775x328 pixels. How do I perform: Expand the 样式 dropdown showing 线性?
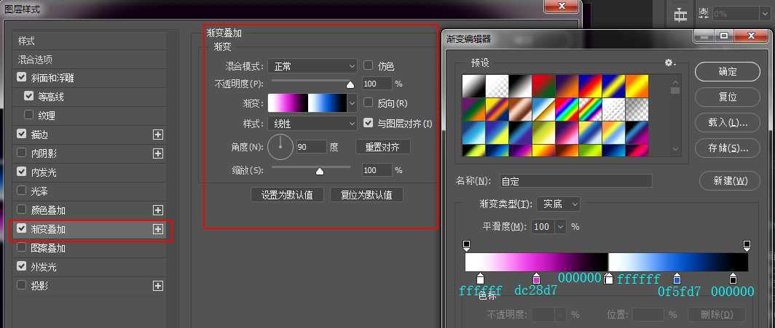312,124
